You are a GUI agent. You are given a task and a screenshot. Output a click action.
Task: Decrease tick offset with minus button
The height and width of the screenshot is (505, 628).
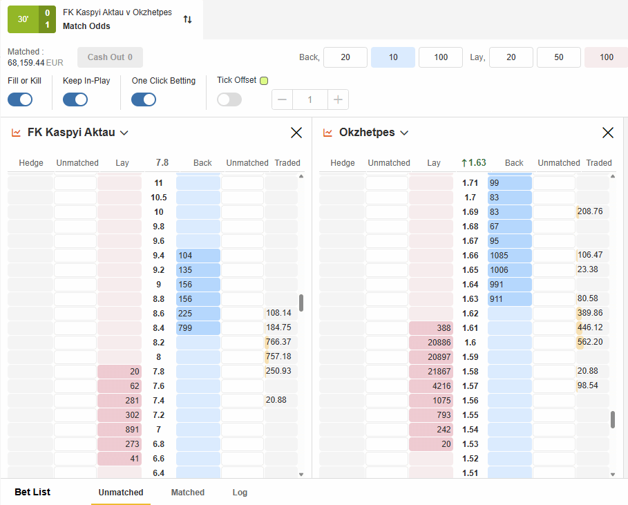click(x=283, y=99)
